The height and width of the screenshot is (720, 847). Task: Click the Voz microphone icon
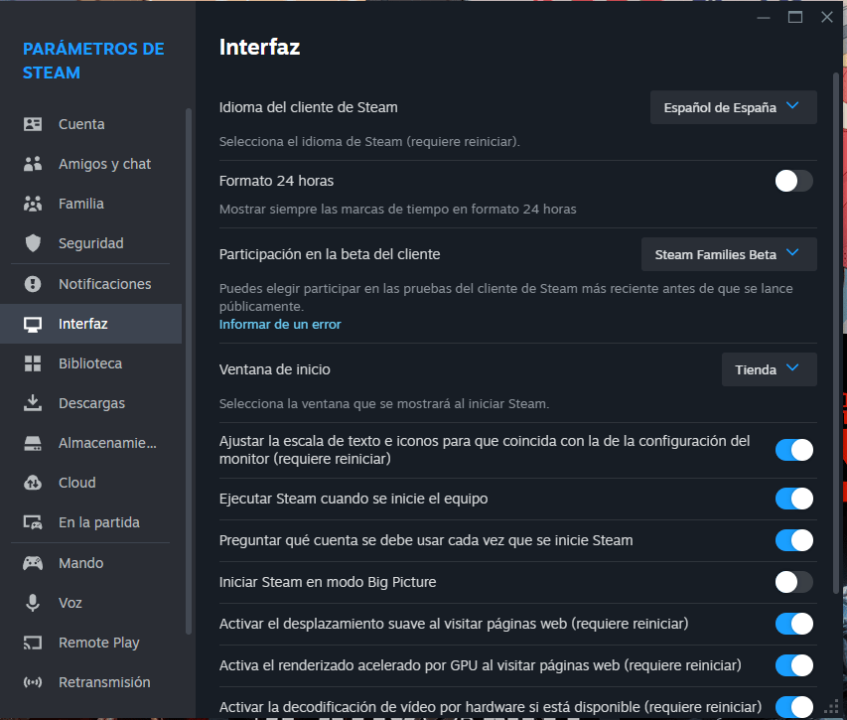pyautogui.click(x=33, y=602)
